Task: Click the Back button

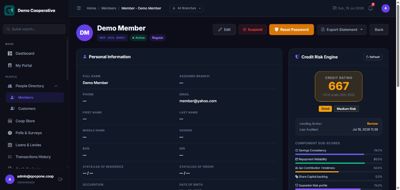Action: (x=379, y=30)
